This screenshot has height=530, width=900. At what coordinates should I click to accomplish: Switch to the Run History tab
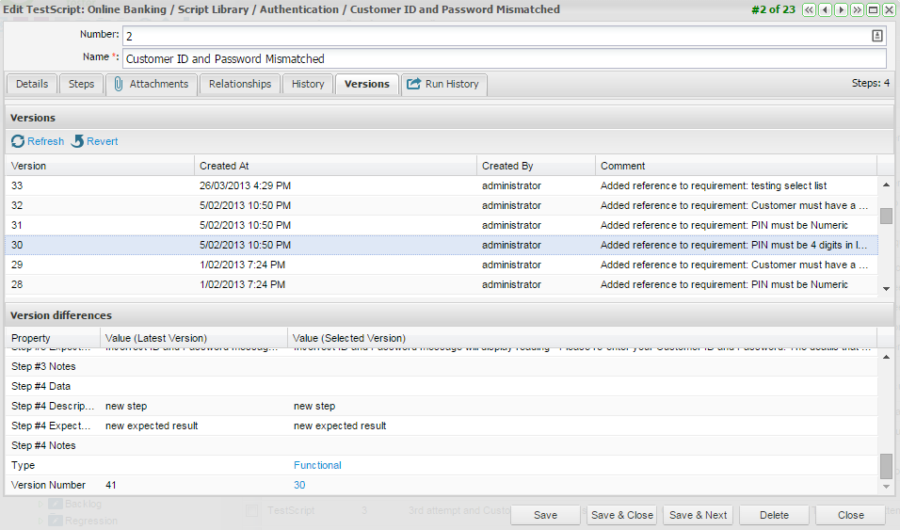tap(443, 84)
